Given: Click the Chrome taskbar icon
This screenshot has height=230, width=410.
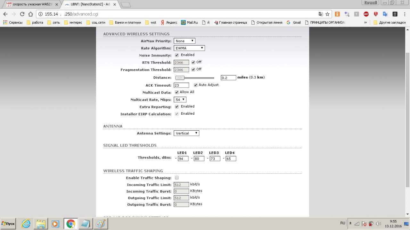Looking at the screenshot, I should [x=70, y=224].
